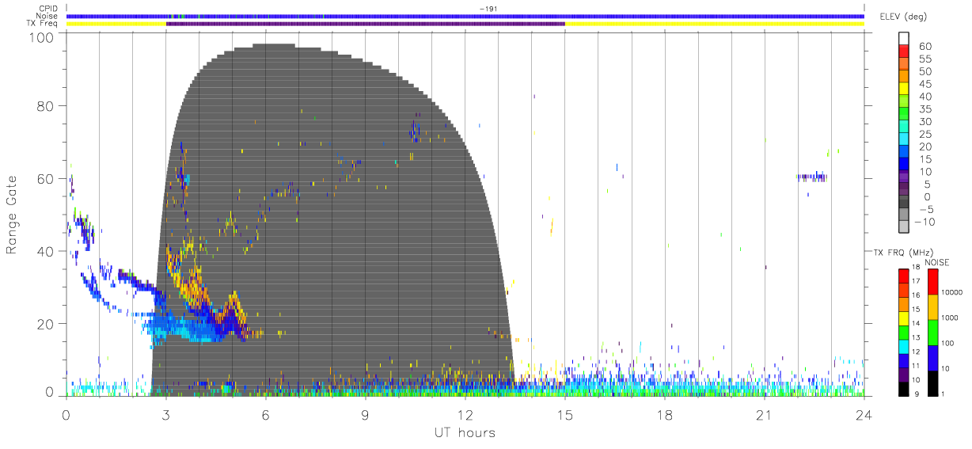Click the 'Range Gate' y-axis label

click(13, 215)
